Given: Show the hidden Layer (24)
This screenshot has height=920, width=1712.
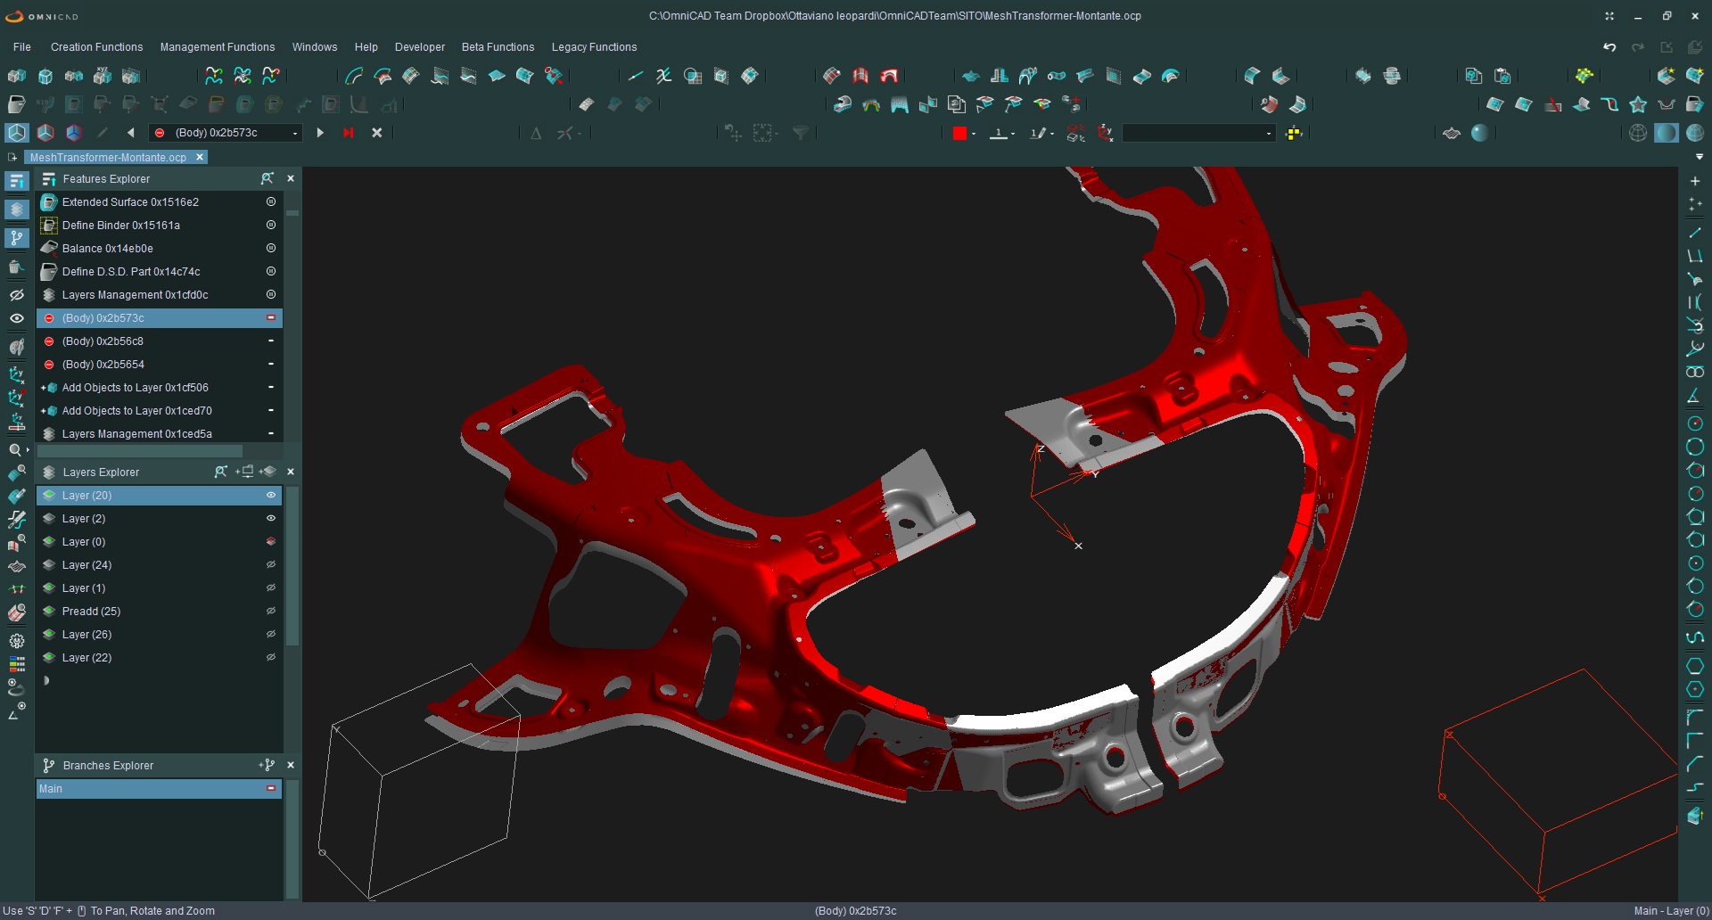Looking at the screenshot, I should 271,565.
